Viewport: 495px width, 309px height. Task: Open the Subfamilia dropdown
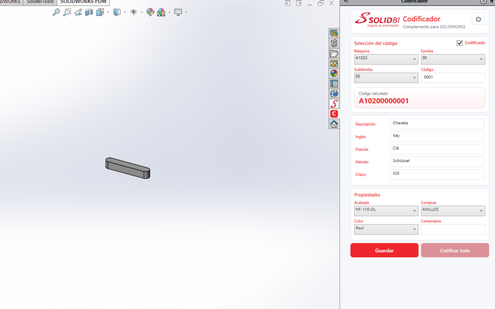386,78
